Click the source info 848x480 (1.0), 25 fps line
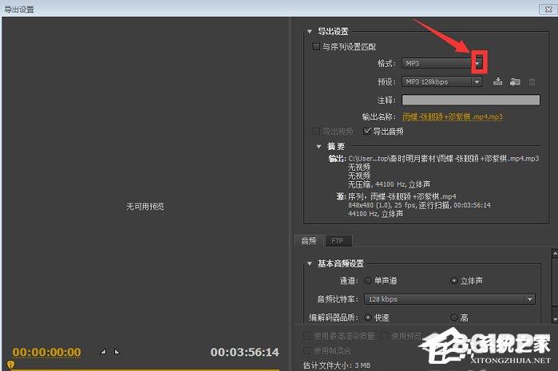 click(419, 205)
